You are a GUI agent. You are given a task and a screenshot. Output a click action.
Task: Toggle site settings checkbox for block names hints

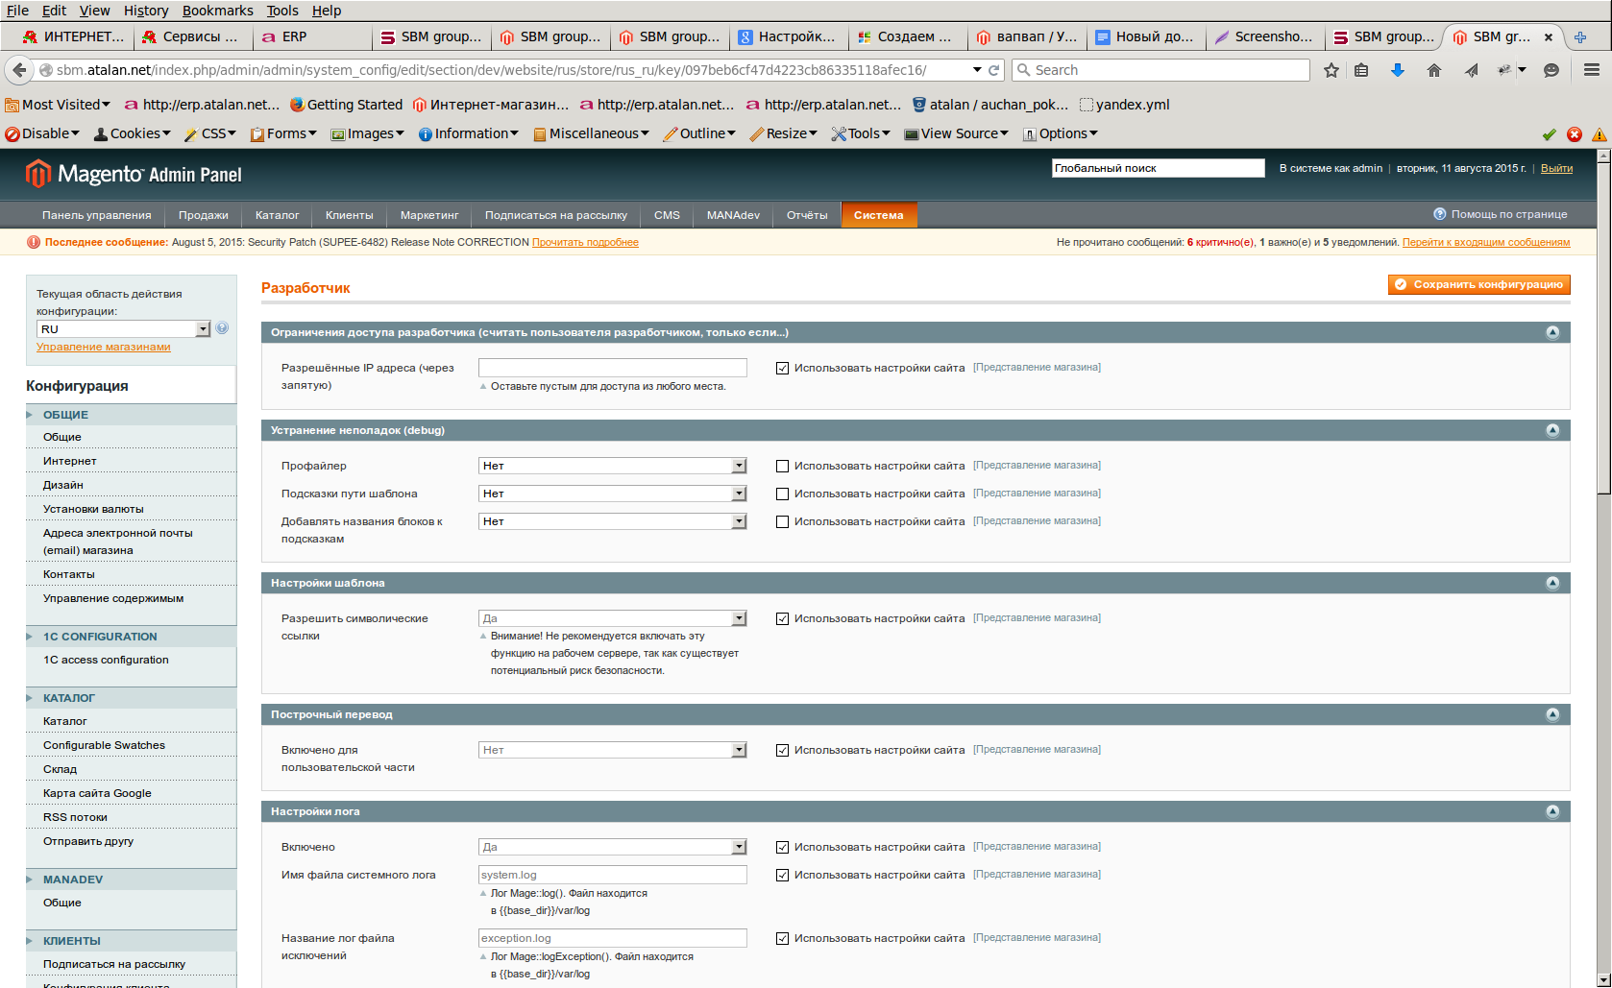pyautogui.click(x=782, y=521)
